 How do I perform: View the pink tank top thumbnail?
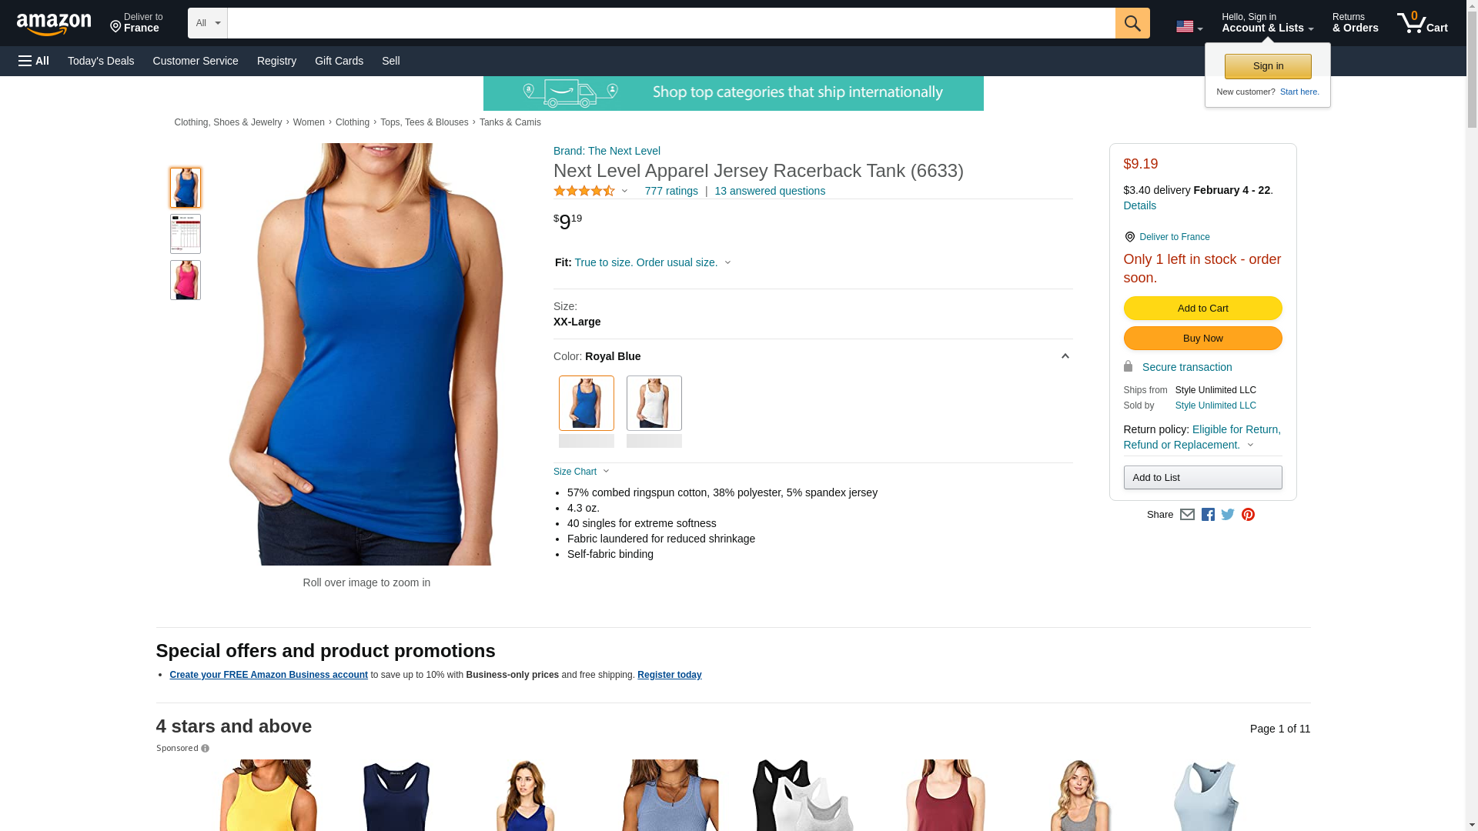tap(186, 280)
